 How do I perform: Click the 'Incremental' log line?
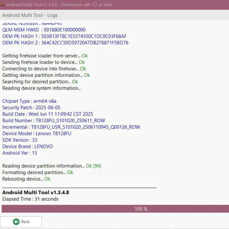(x=71, y=127)
